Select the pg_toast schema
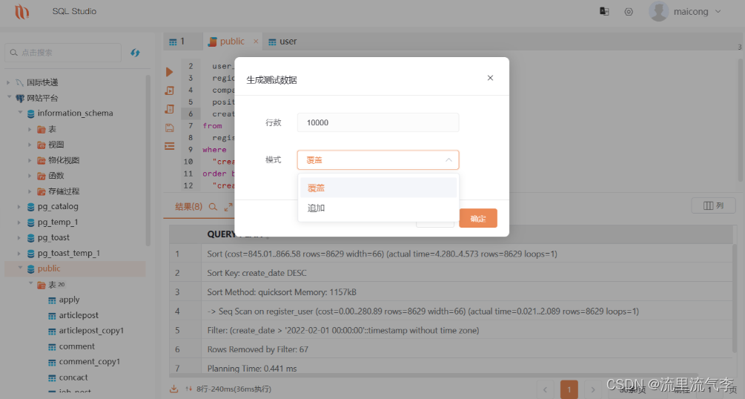 click(53, 237)
